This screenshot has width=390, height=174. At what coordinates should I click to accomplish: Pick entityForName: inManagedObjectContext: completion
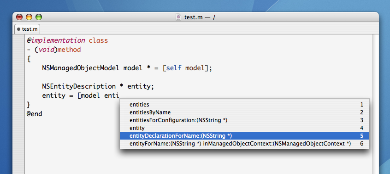[x=244, y=144]
